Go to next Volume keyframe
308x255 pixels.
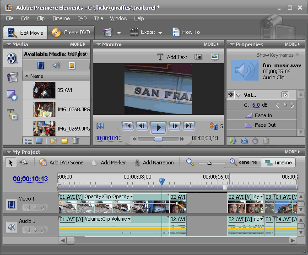[292, 105]
